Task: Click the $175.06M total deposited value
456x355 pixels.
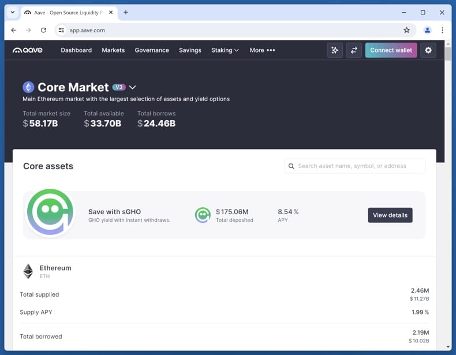Action: coord(232,212)
